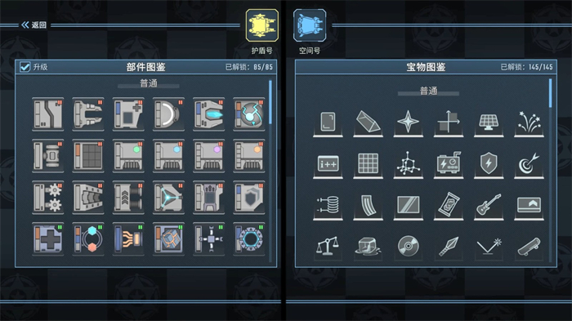This screenshot has width=572, height=321.
Task: Select the target with dart treasure
Action: (529, 164)
